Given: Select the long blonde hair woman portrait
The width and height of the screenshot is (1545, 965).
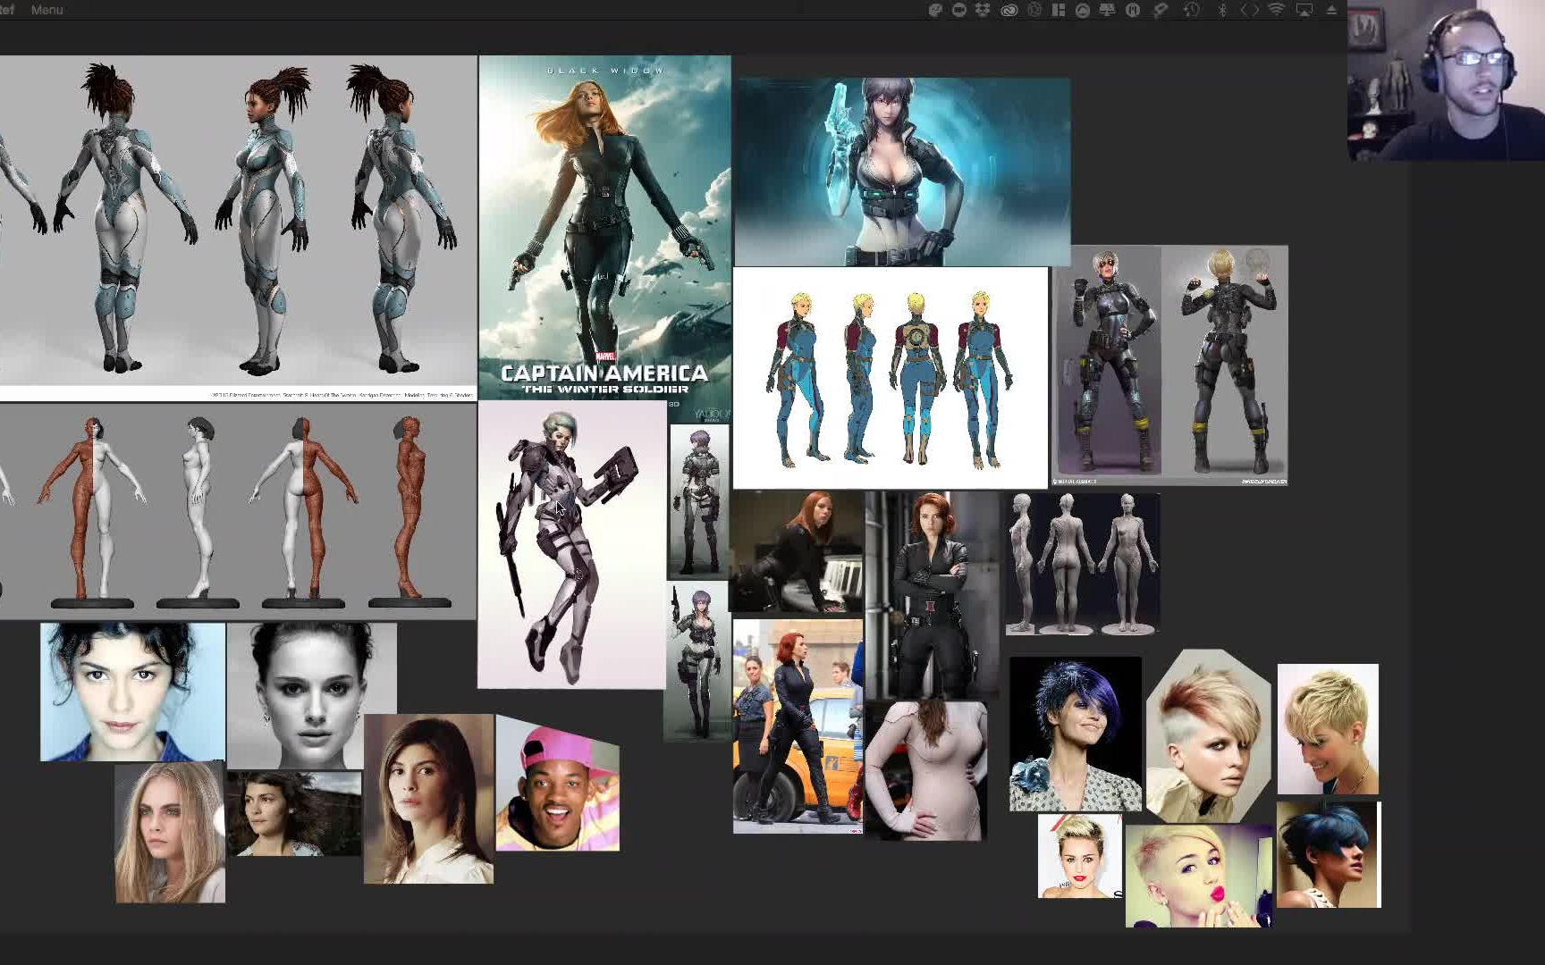Looking at the screenshot, I should pyautogui.click(x=170, y=832).
